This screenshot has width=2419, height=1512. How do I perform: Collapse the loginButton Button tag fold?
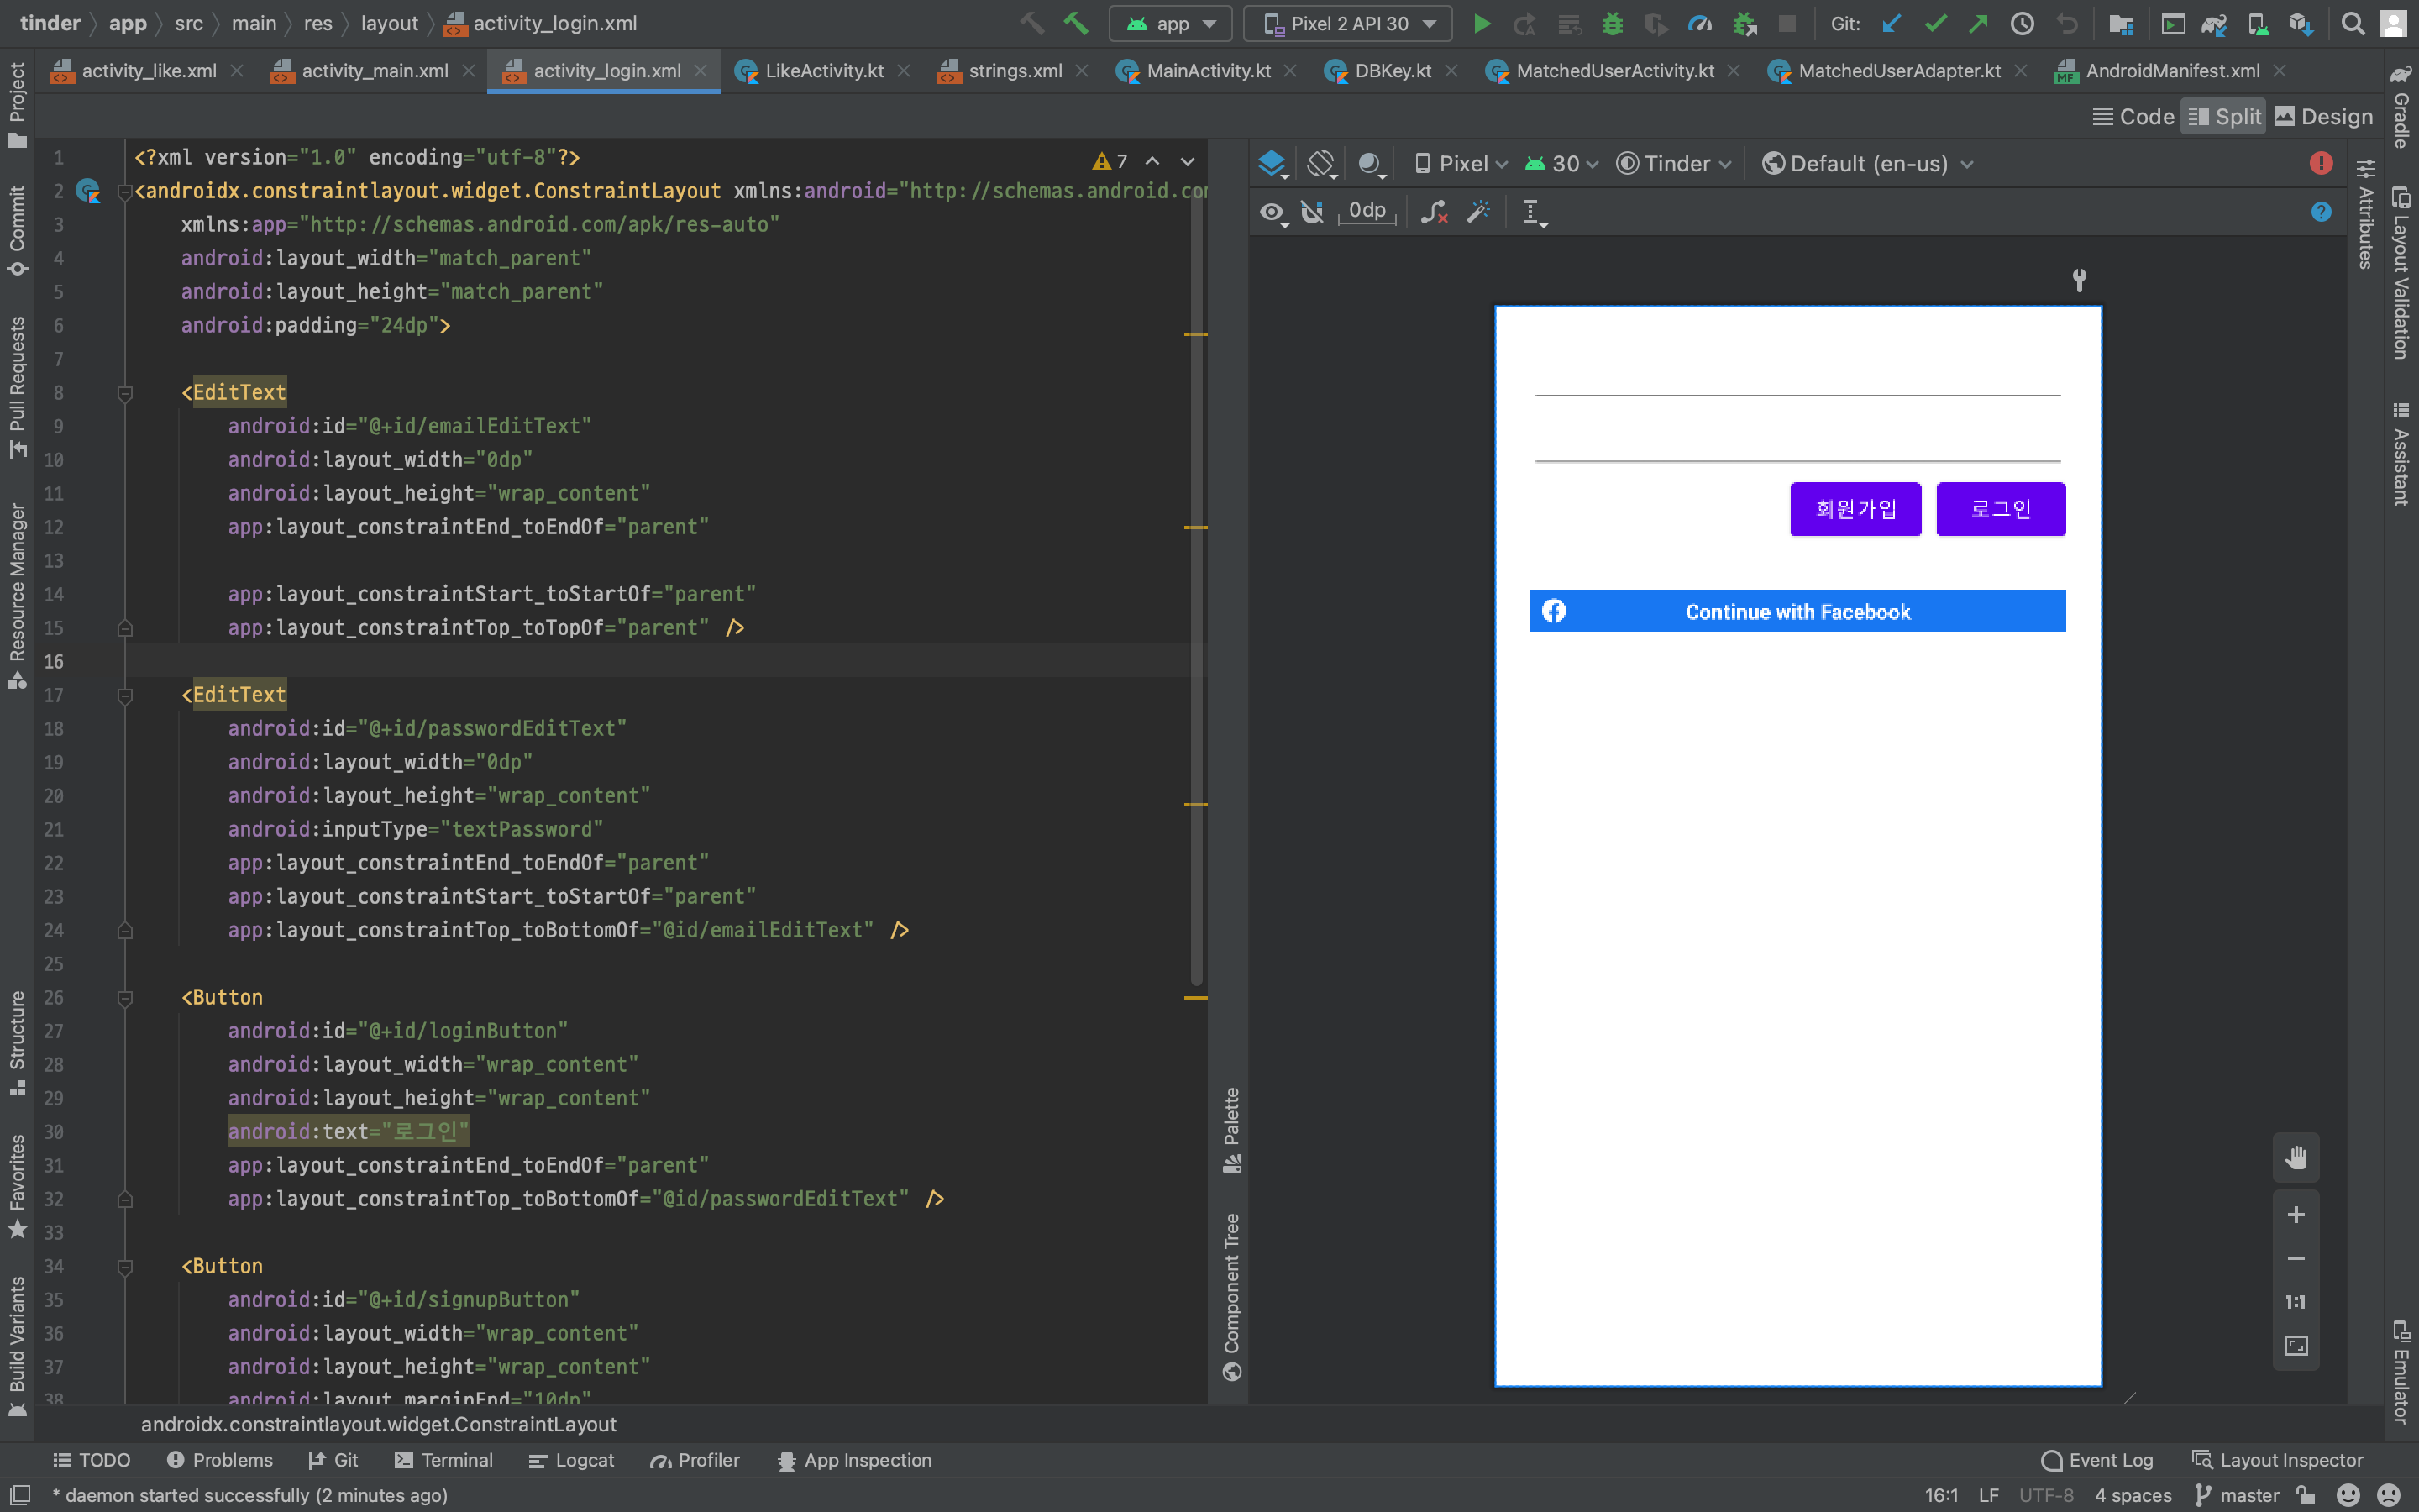[x=125, y=998]
